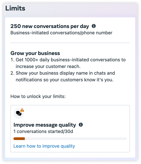Viewport: 141px width, 164px height.
Task: Click notifications so your customers know line
Action: [65, 80]
